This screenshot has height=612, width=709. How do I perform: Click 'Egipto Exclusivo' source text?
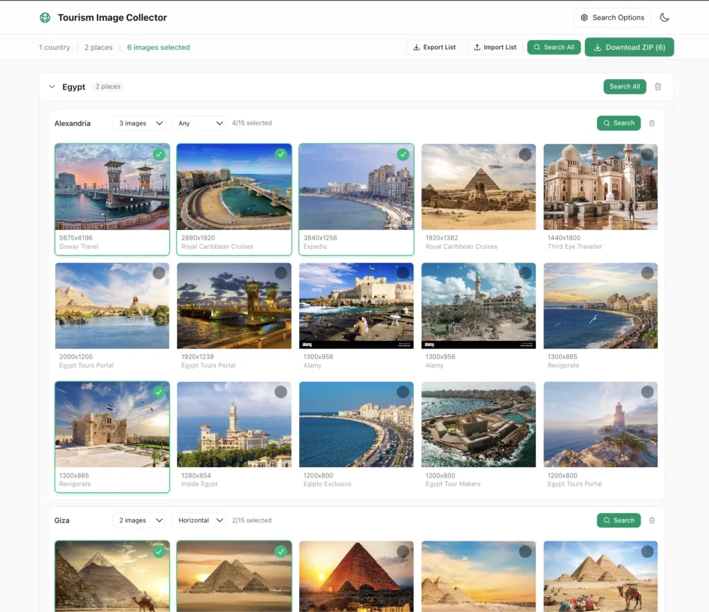[327, 484]
